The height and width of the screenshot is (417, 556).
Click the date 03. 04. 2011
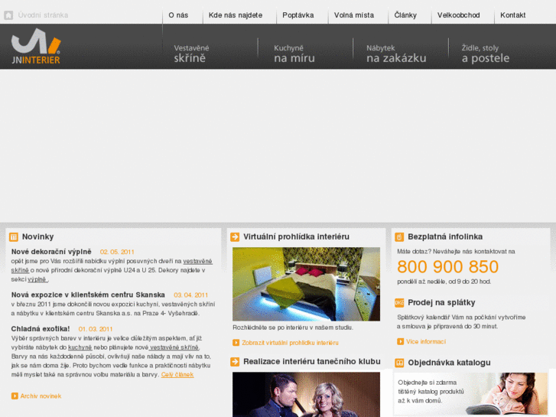(x=190, y=295)
